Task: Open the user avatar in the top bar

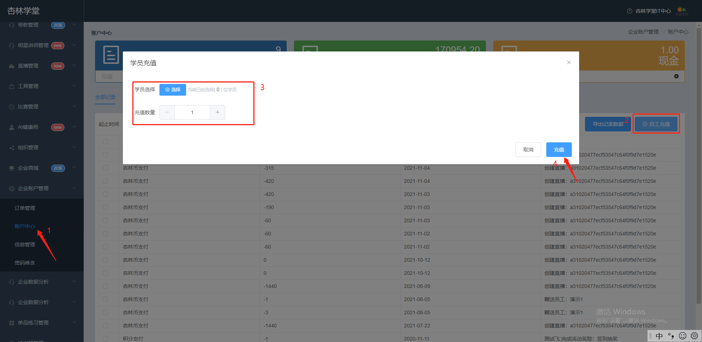Action: pos(682,11)
